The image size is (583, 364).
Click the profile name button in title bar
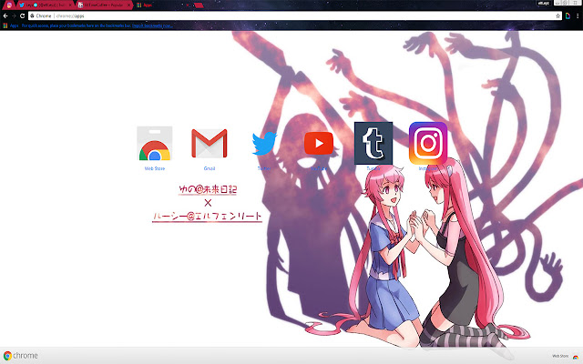[544, 3]
